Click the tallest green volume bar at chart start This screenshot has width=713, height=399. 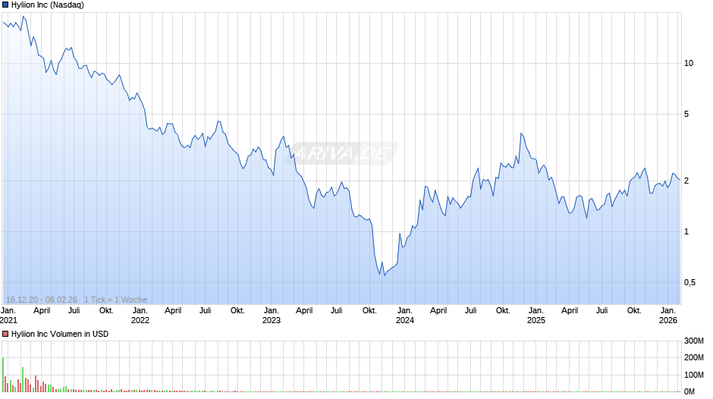3,375
